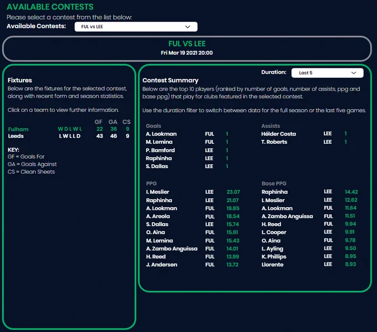The height and width of the screenshot is (332, 377).
Task: Click A. Zambo Anguissa in Base PPG list
Action: (287, 217)
